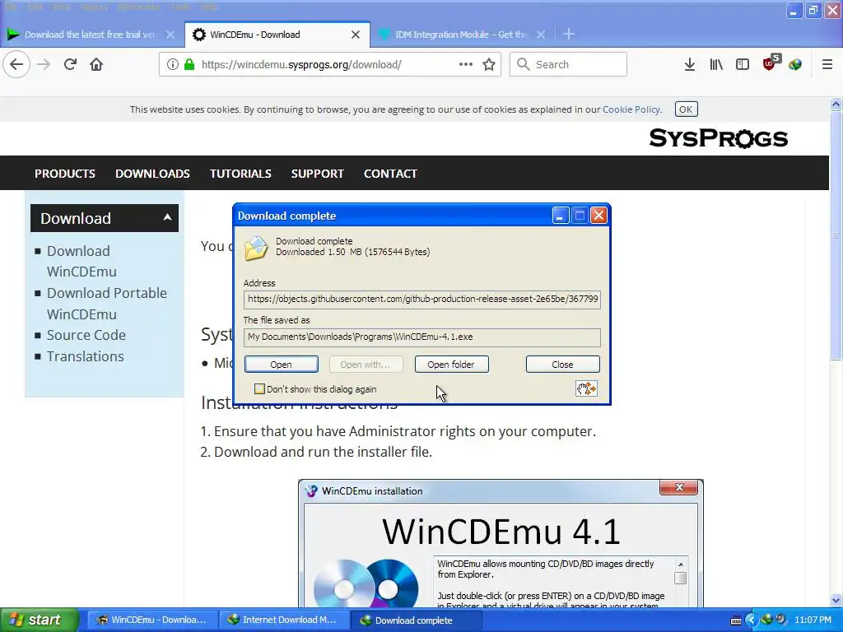Image resolution: width=843 pixels, height=632 pixels.
Task: Click the downloaded file icon in dialog
Action: [256, 248]
